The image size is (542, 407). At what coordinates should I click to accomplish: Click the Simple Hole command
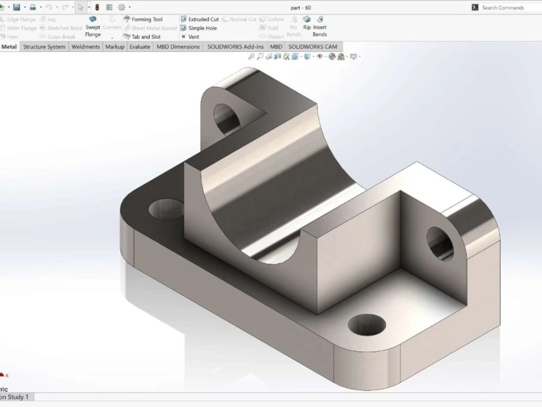pos(199,28)
